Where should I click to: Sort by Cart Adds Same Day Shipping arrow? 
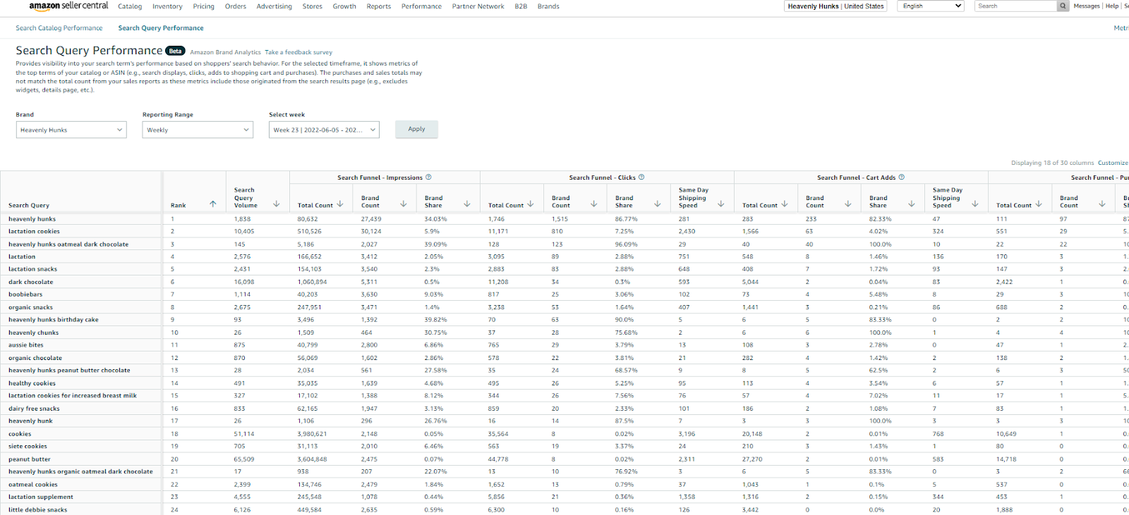pos(975,204)
